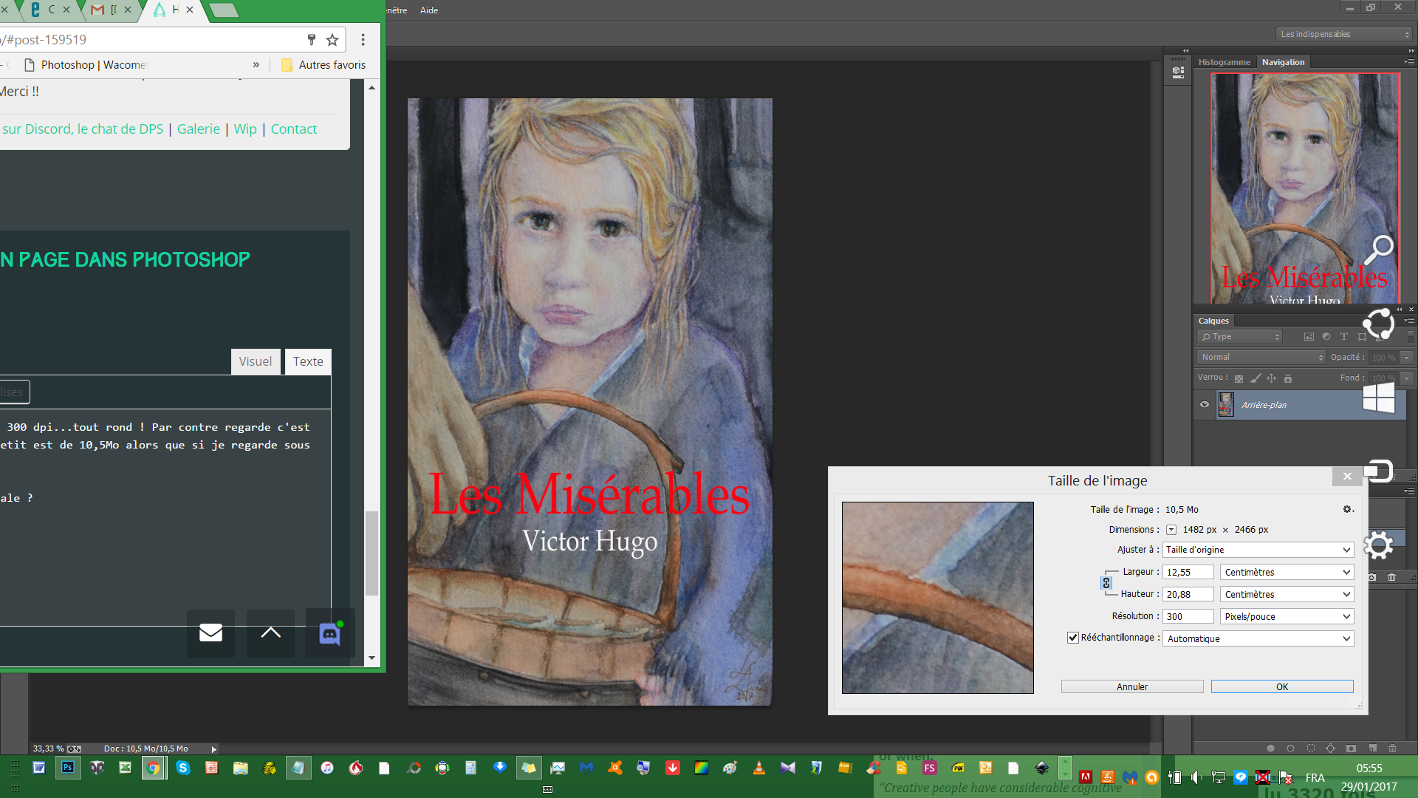
Task: Expand the Normal blend mode dropdown
Action: click(x=1261, y=358)
